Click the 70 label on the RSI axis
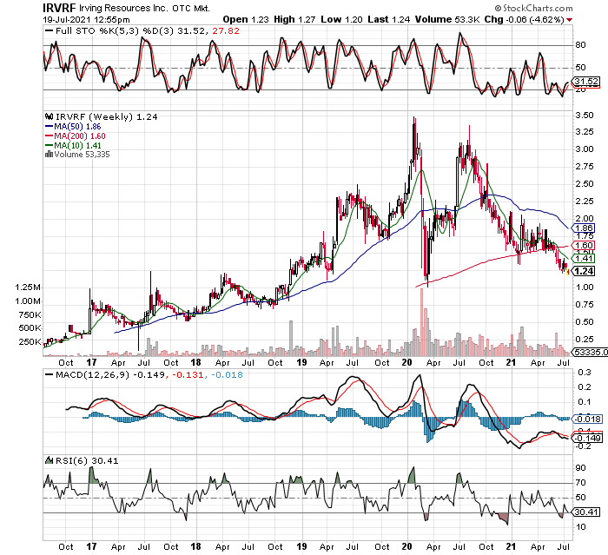The image size is (608, 555). (x=580, y=483)
